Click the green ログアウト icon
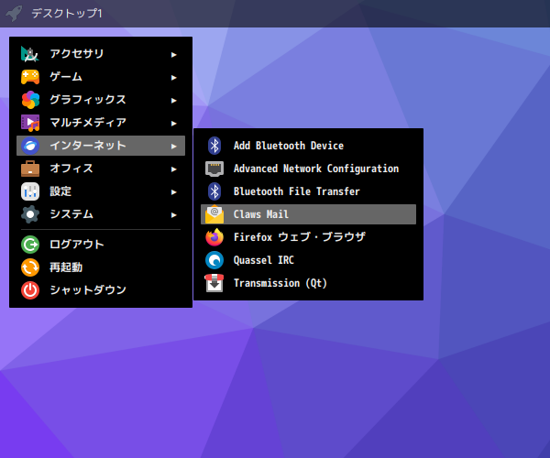 point(30,245)
